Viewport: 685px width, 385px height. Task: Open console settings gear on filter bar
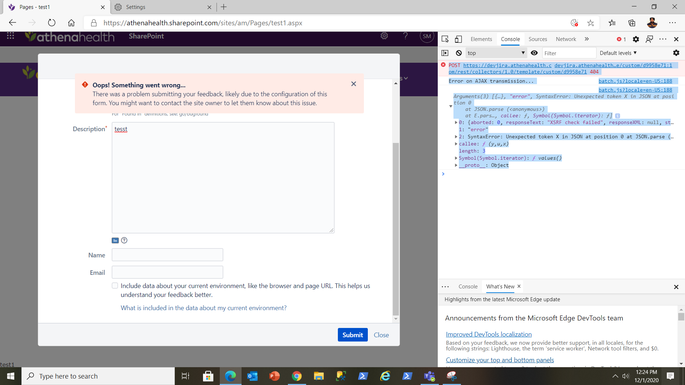point(676,53)
